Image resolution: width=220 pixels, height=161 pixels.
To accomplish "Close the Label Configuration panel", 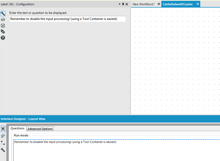I will click(127, 4).
